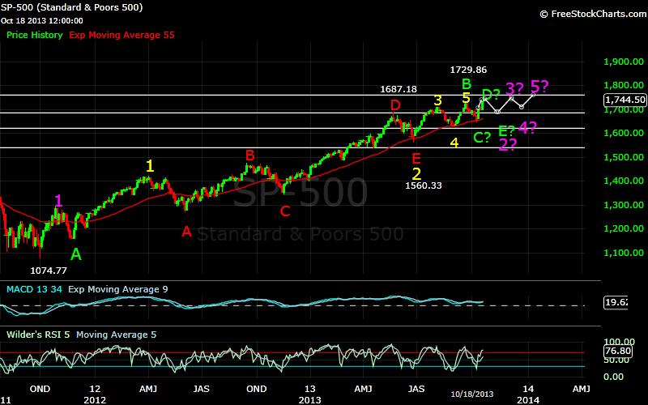Click the magenta 3? projection label

pos(514,88)
